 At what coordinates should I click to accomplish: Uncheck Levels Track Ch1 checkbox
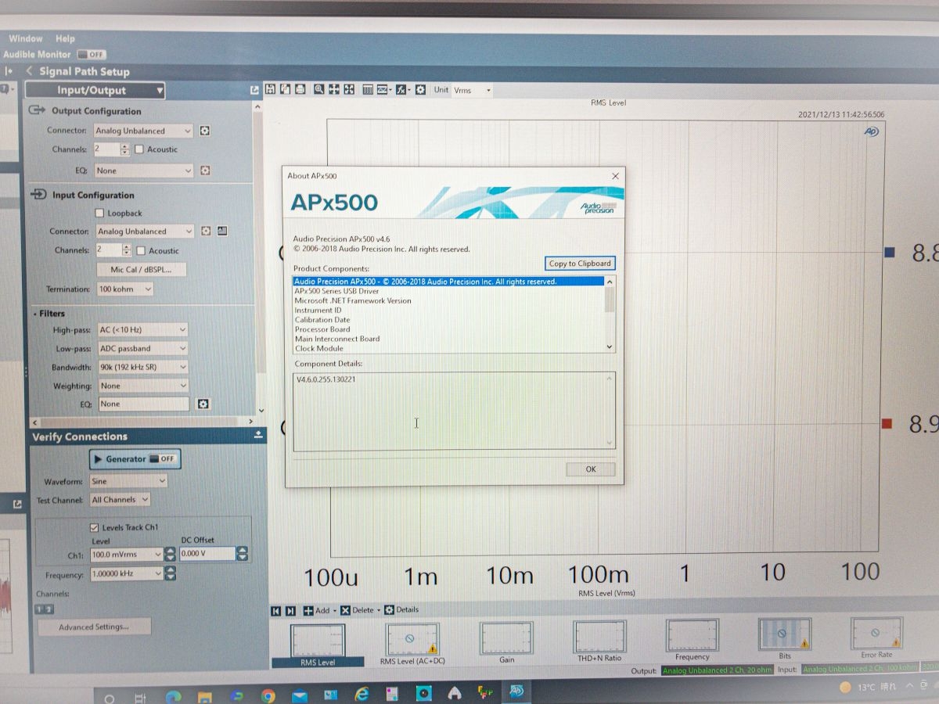click(95, 527)
